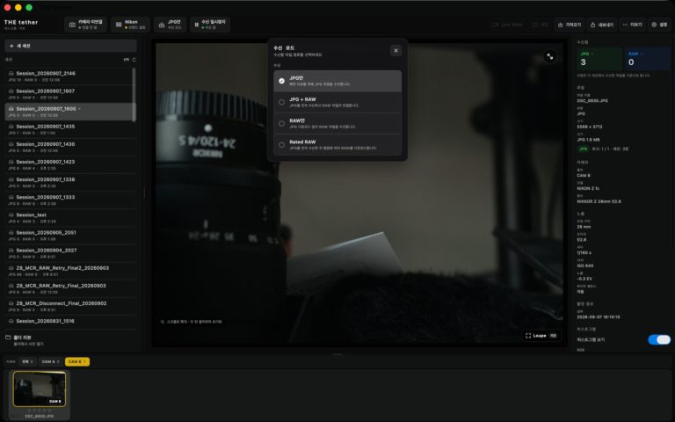Click the fullscreen expand icon on preview
Image resolution: width=675 pixels, height=422 pixels.
click(549, 56)
